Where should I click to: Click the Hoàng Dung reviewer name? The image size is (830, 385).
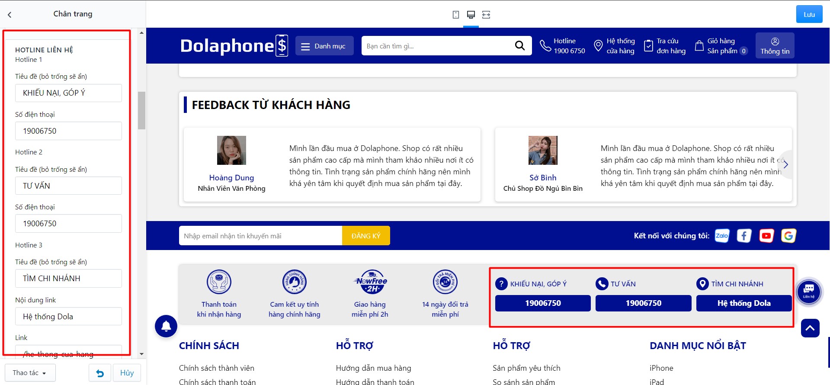[231, 178]
